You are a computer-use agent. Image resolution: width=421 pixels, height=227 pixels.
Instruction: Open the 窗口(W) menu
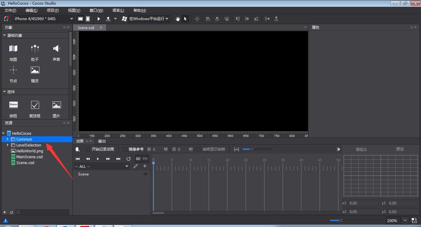point(96,10)
